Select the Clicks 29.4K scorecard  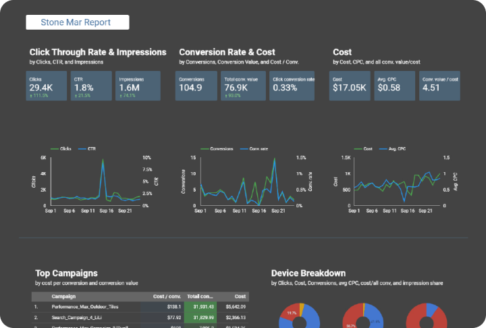click(46, 86)
